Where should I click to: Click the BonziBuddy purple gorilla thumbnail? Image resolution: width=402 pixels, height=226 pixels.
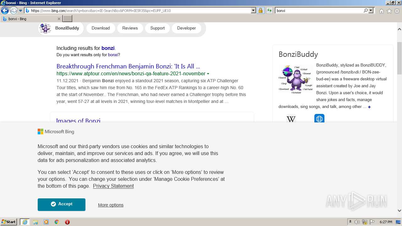pyautogui.click(x=296, y=79)
